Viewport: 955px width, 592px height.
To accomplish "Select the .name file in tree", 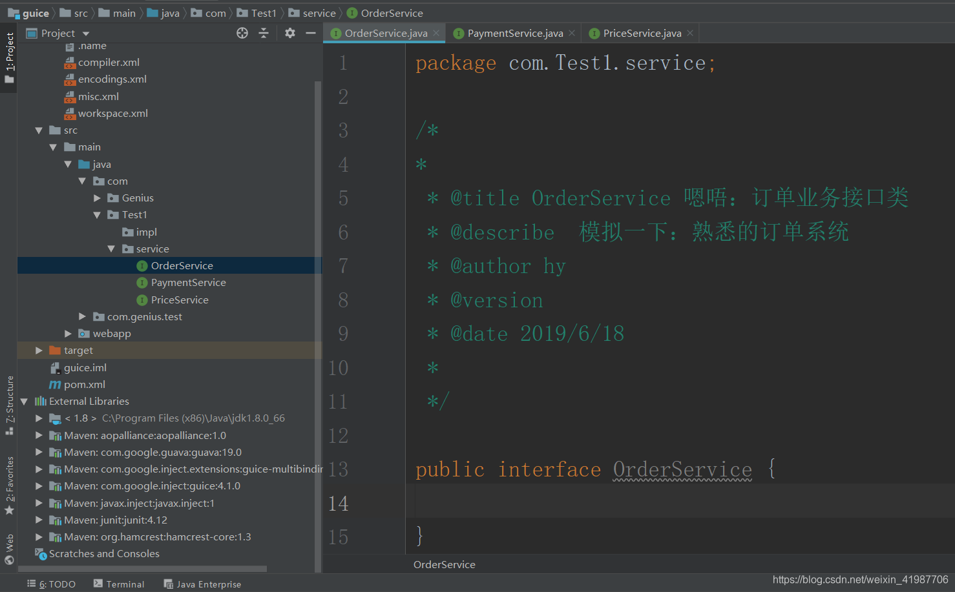I will (92, 47).
